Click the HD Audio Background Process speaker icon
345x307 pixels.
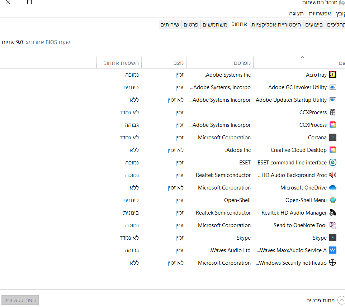click(x=332, y=175)
